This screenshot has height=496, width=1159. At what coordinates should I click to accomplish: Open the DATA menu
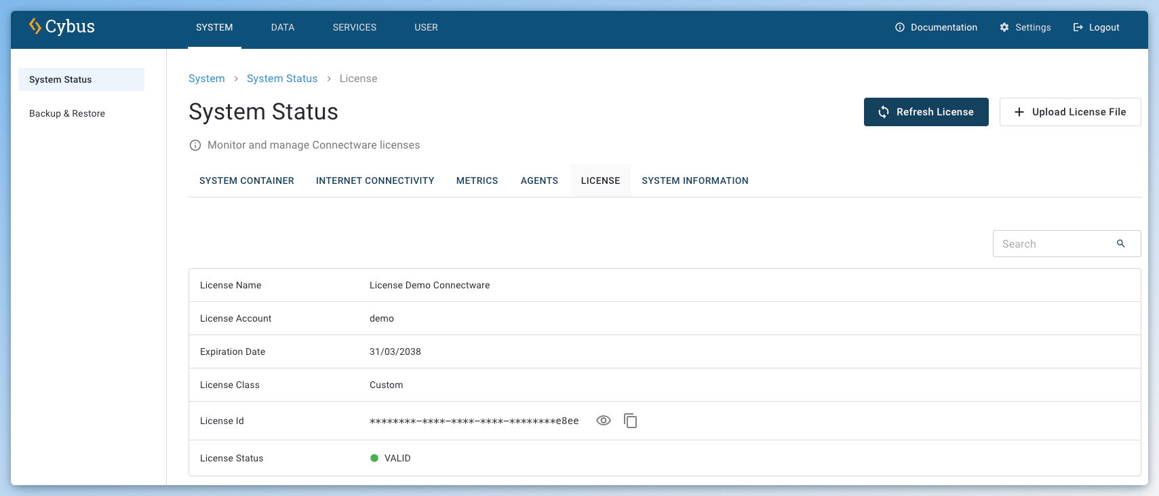pos(283,27)
